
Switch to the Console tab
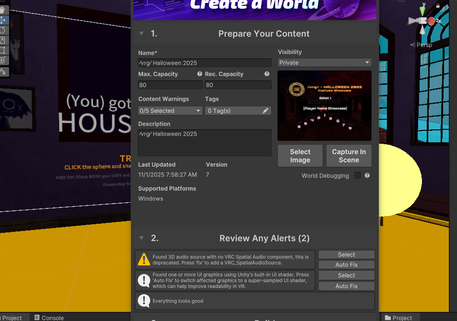coord(49,318)
